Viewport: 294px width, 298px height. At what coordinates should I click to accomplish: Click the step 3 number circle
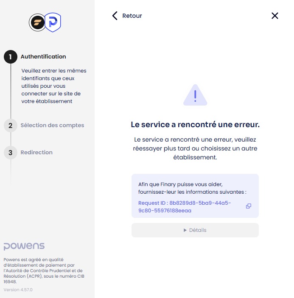tap(11, 153)
